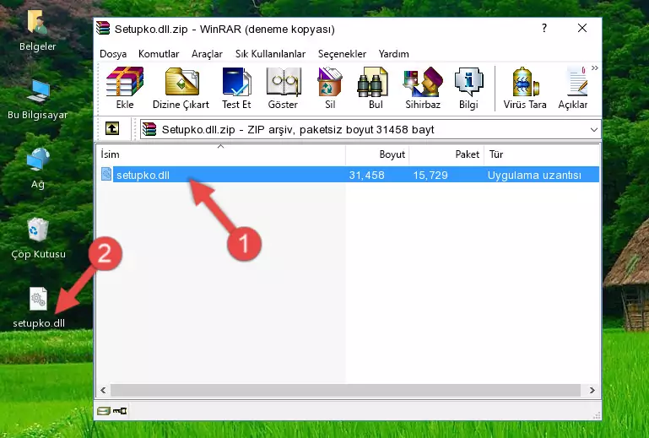Screen dimensions: 649x438
Task: Click the drive icon in status bar
Action: click(x=104, y=411)
